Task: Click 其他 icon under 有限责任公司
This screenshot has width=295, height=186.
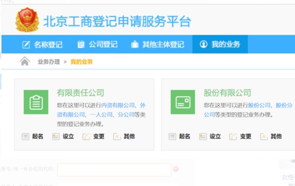Action: point(117,137)
